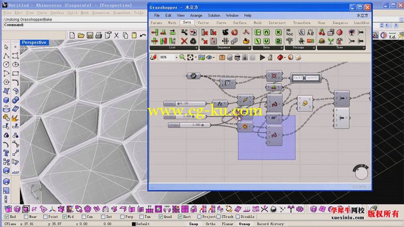Toggle the End osnap checkbox
This screenshot has height=227, width=404.
pos(7,217)
